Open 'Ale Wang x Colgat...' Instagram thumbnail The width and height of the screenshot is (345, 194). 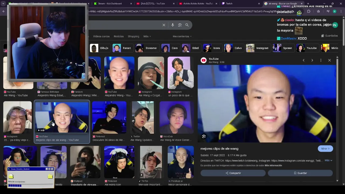click(151, 73)
